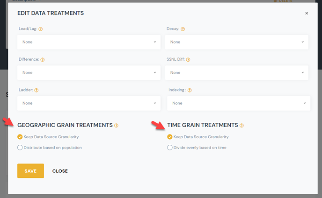Click the Ladder help icon

tap(36, 90)
